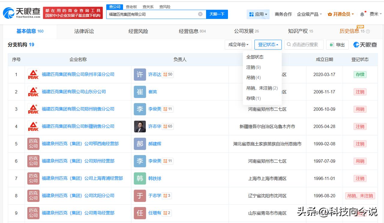The width and height of the screenshot is (384, 223).
Task: Select 存续(1) from the status list
Action: (253, 98)
